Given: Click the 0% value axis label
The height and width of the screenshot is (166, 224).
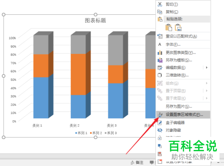Looking at the screenshot, I should (x=14, y=121).
